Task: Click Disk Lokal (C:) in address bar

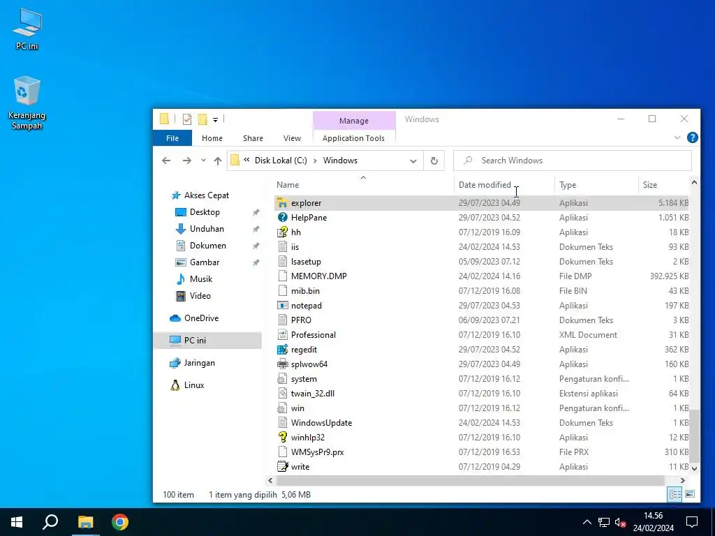Action: (x=281, y=161)
